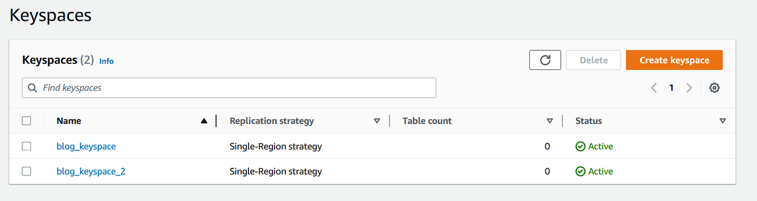This screenshot has width=757, height=201.
Task: Refresh the keyspaces list
Action: [545, 60]
